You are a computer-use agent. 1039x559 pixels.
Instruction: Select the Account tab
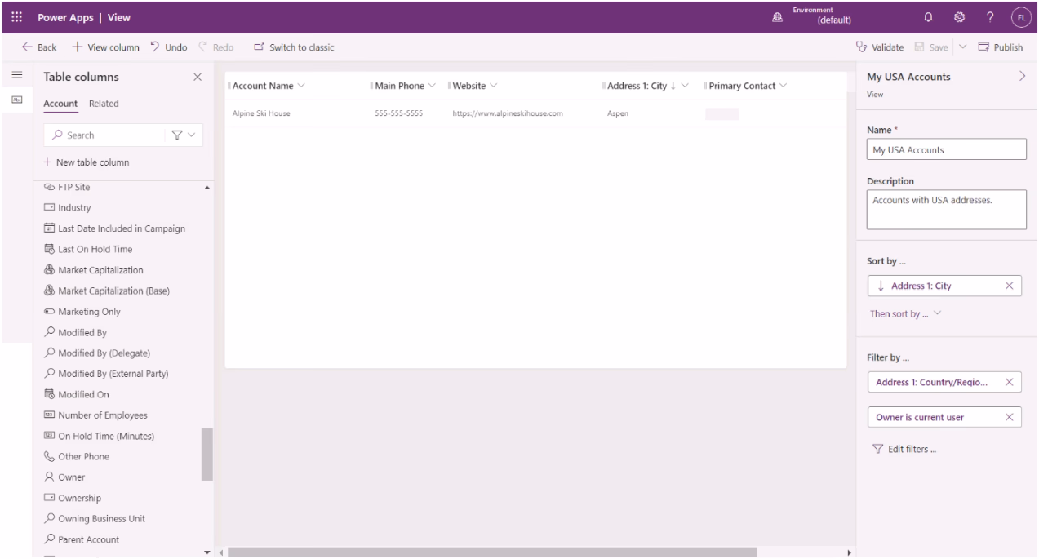60,104
